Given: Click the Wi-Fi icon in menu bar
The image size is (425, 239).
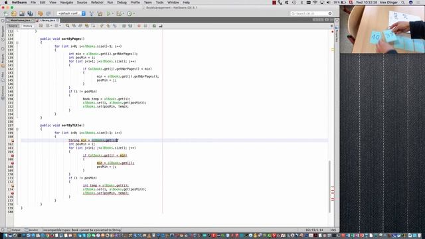Looking at the screenshot, I should point(315,3).
